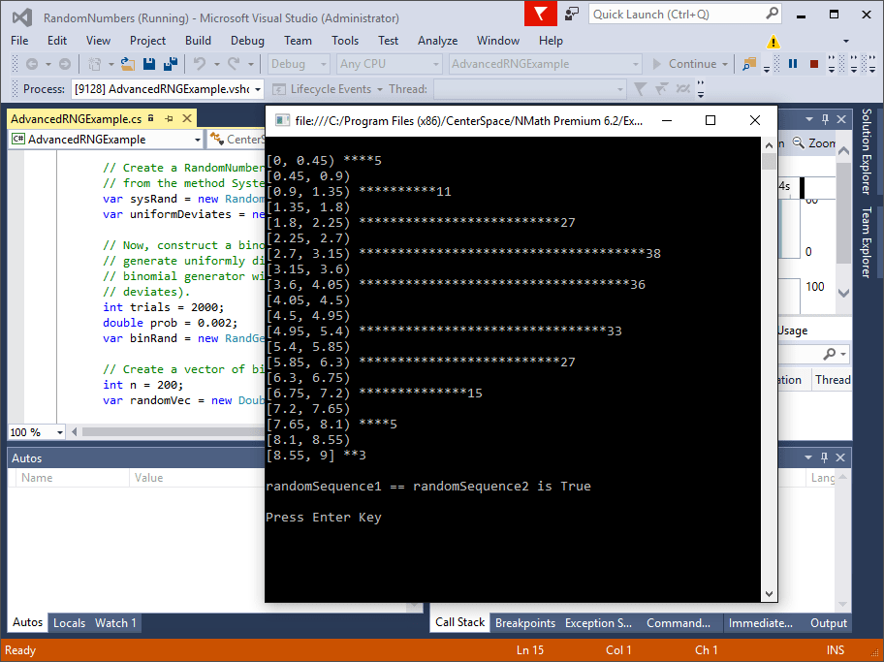884x662 pixels.
Task: Select the Navigate Backward arrow icon
Action: [x=32, y=64]
